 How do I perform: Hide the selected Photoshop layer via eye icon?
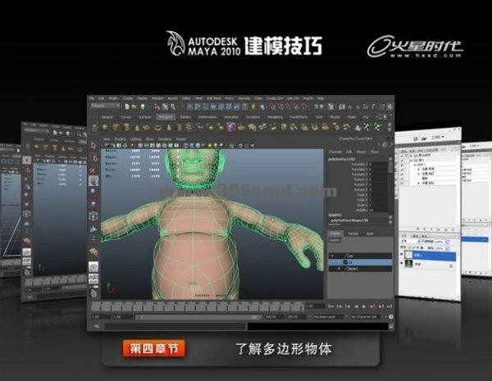point(402,255)
